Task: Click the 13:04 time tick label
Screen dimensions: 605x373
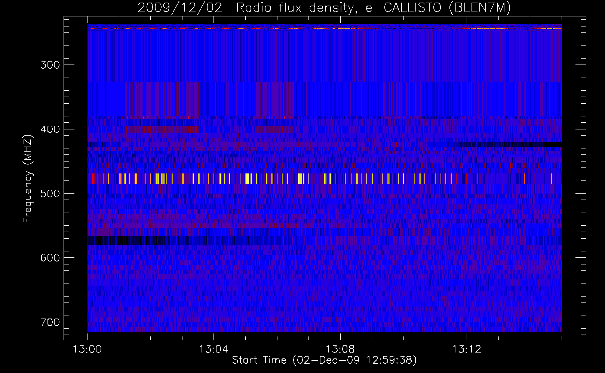Action: [214, 350]
